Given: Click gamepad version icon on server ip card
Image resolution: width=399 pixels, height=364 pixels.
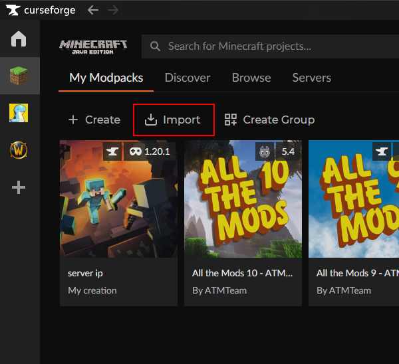Looking at the screenshot, I should tap(136, 151).
